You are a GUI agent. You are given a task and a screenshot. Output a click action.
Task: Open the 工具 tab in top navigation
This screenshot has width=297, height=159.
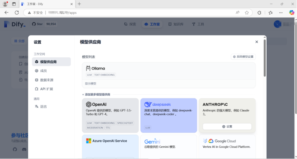[198, 24]
